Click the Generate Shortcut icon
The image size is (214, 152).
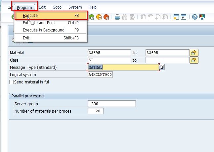[184, 17]
